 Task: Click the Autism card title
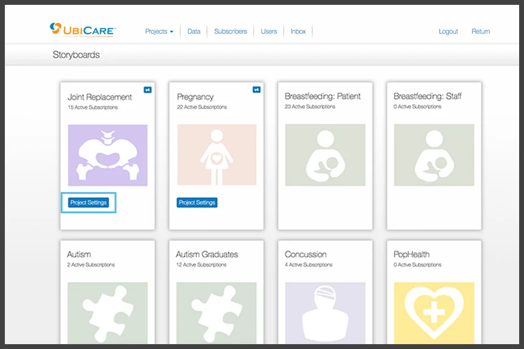[79, 254]
